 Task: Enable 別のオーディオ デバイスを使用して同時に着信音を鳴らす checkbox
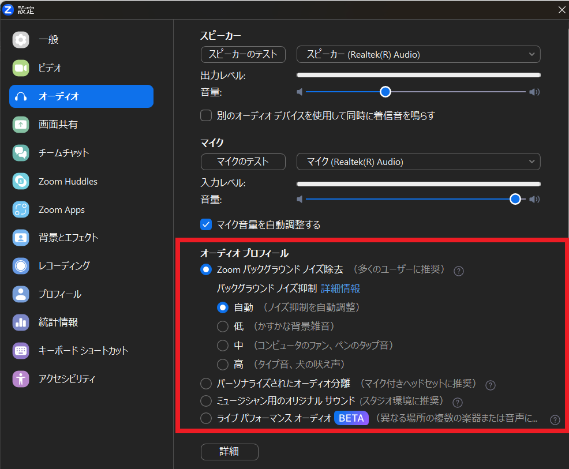[x=206, y=116]
